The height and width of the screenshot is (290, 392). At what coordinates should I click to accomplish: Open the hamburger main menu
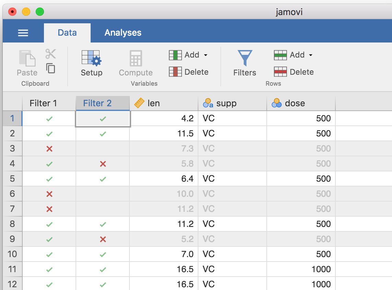point(23,33)
